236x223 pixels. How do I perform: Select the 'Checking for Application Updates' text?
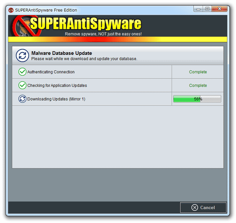[x=57, y=85]
